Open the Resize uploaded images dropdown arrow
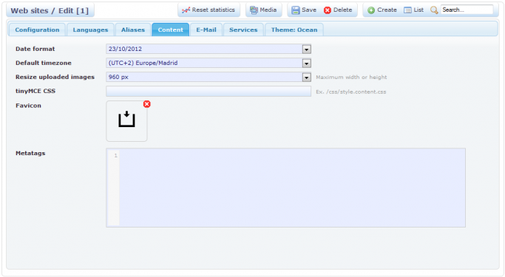Viewport: 505px width, 277px height. pos(306,78)
